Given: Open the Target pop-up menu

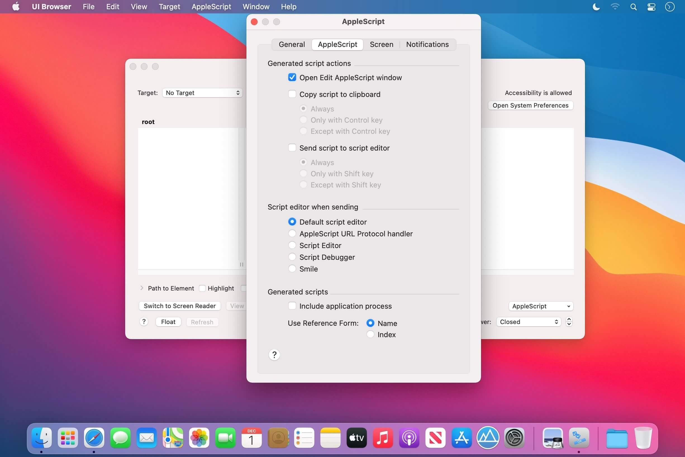Looking at the screenshot, I should (x=202, y=93).
